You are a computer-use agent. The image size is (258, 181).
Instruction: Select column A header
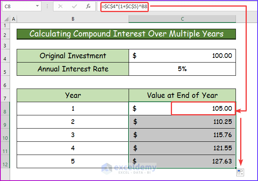coord(14,19)
